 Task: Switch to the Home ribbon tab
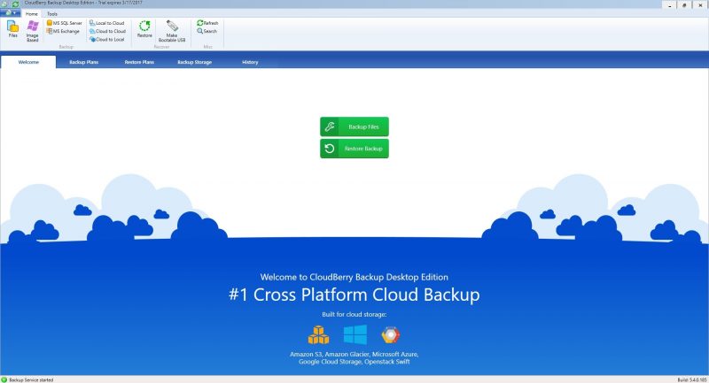pos(32,14)
